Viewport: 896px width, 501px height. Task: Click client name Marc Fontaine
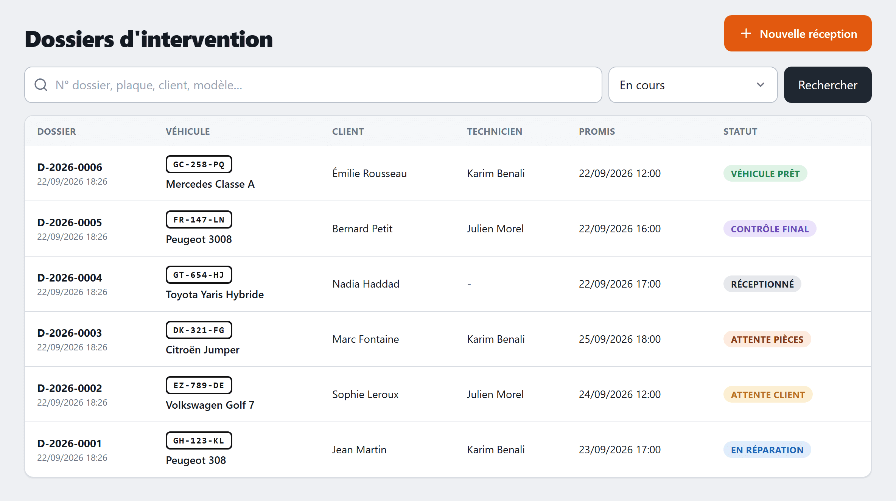tap(366, 339)
